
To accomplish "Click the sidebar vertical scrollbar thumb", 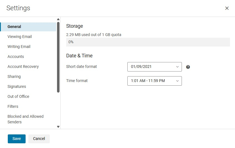I will click(58, 57).
